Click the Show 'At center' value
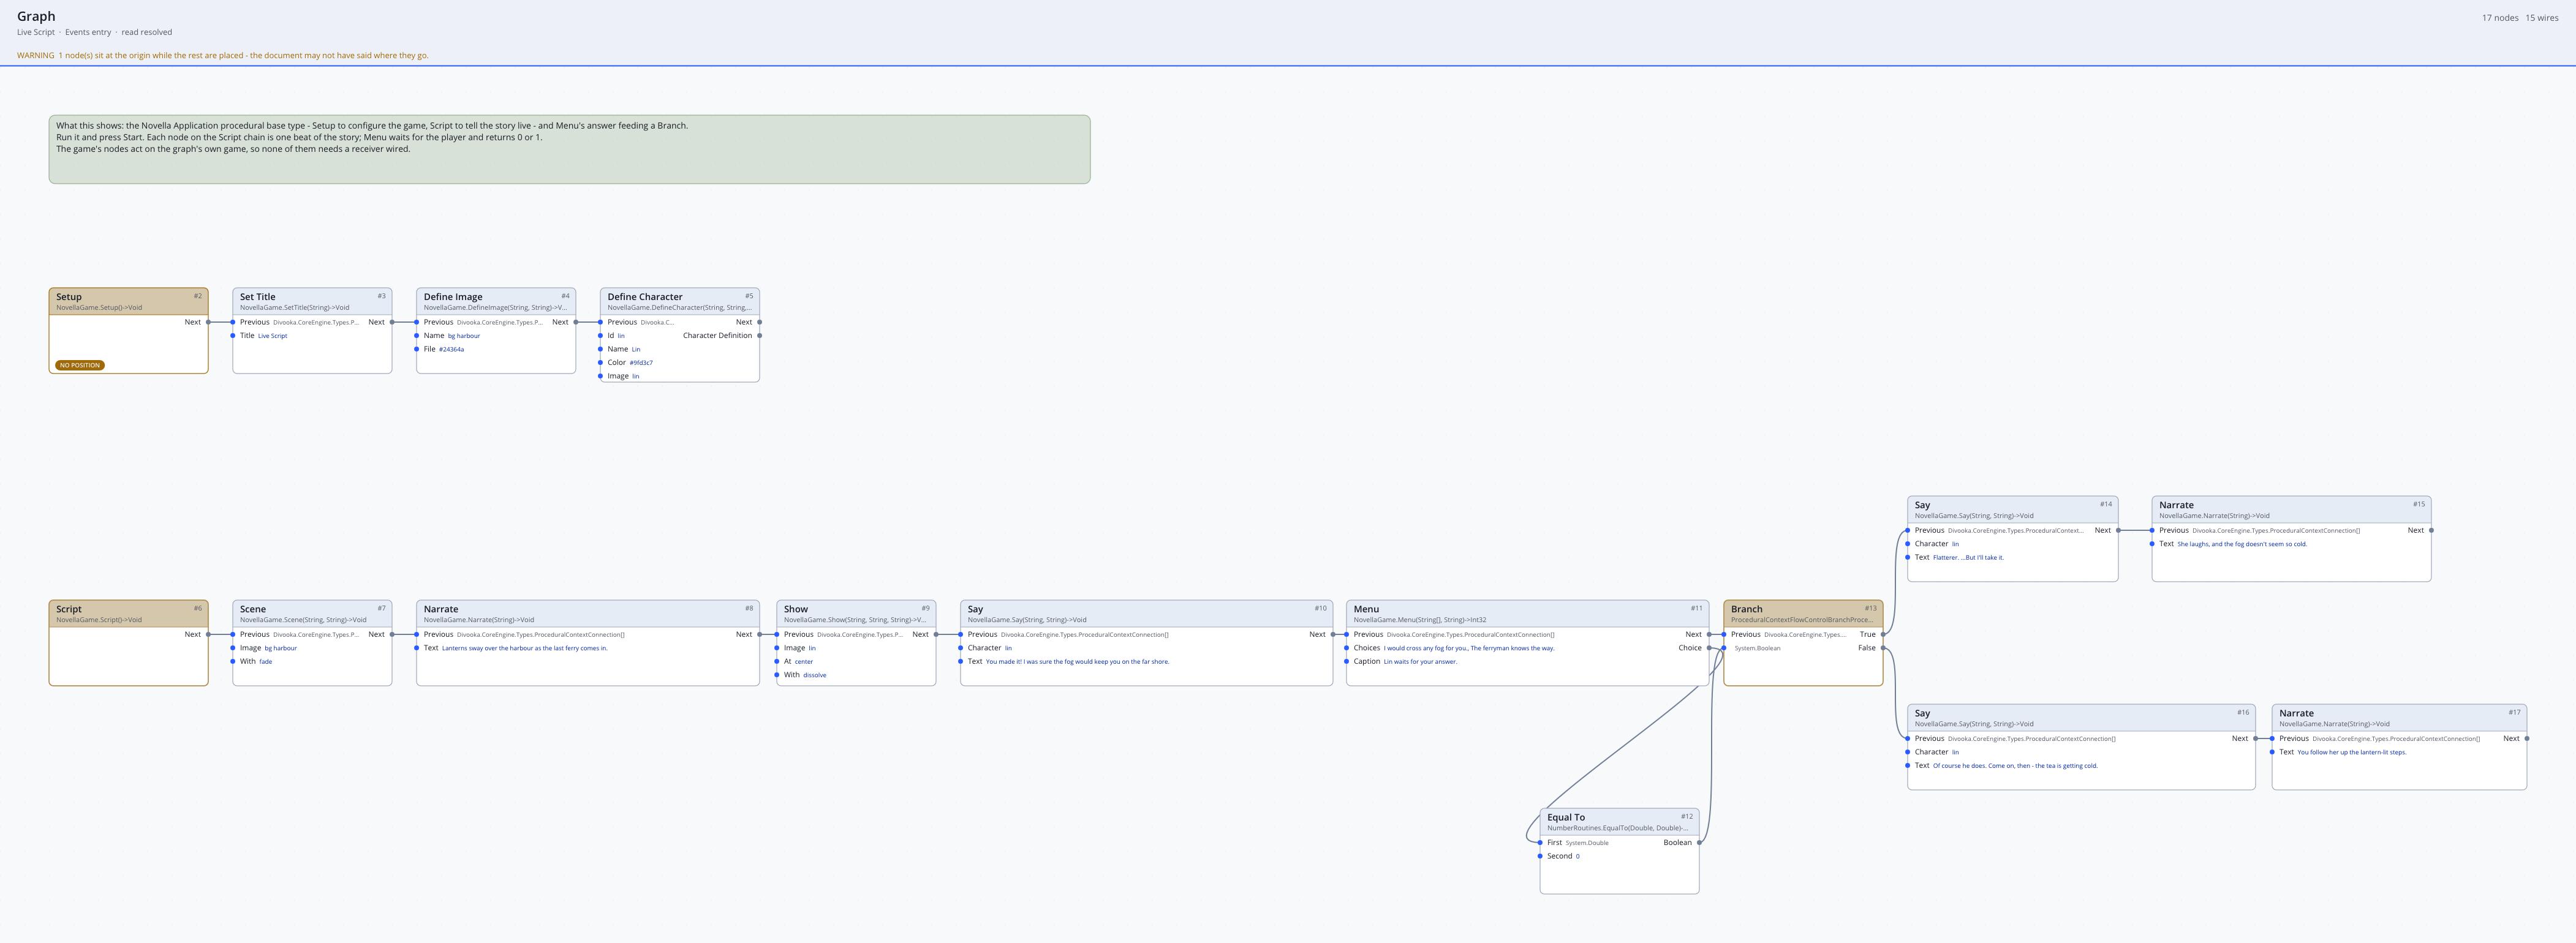This screenshot has height=943, width=2576. pyautogui.click(x=803, y=661)
